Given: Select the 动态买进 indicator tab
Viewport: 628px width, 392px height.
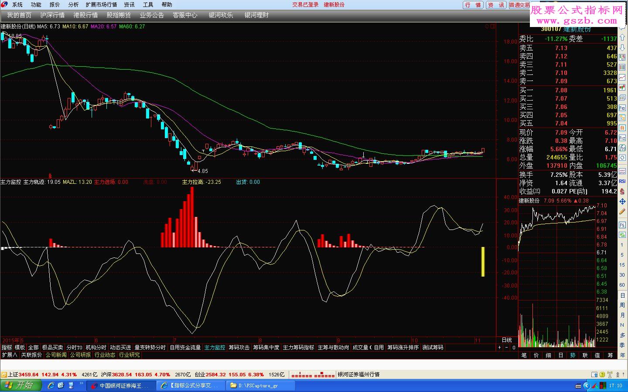Looking at the screenshot, I should click(120, 348).
